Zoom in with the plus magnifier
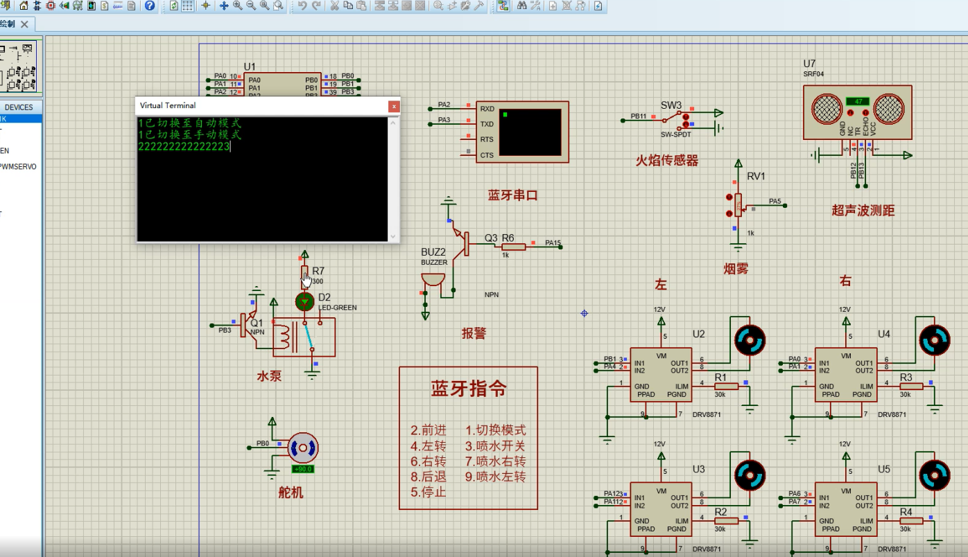This screenshot has height=557, width=968. click(238, 6)
